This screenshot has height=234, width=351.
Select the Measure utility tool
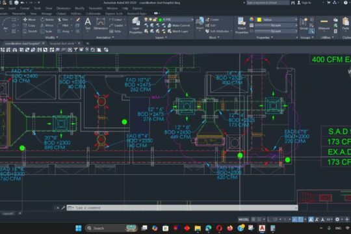(x=324, y=24)
